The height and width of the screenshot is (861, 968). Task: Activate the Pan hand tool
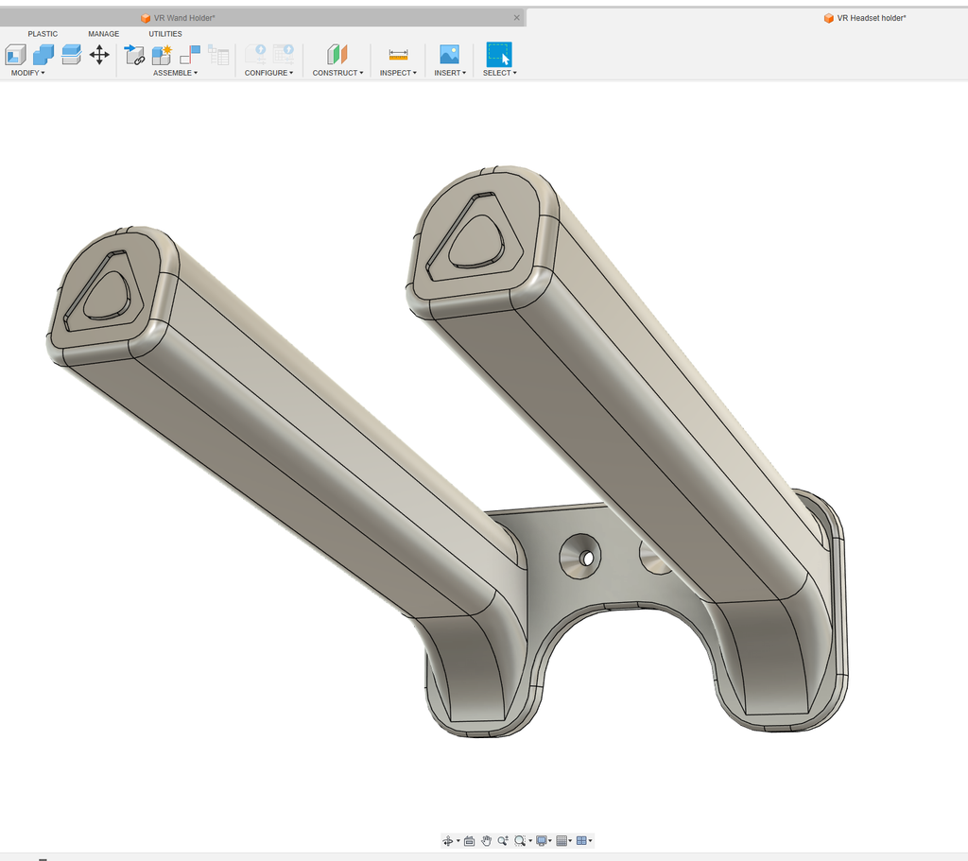(x=487, y=840)
